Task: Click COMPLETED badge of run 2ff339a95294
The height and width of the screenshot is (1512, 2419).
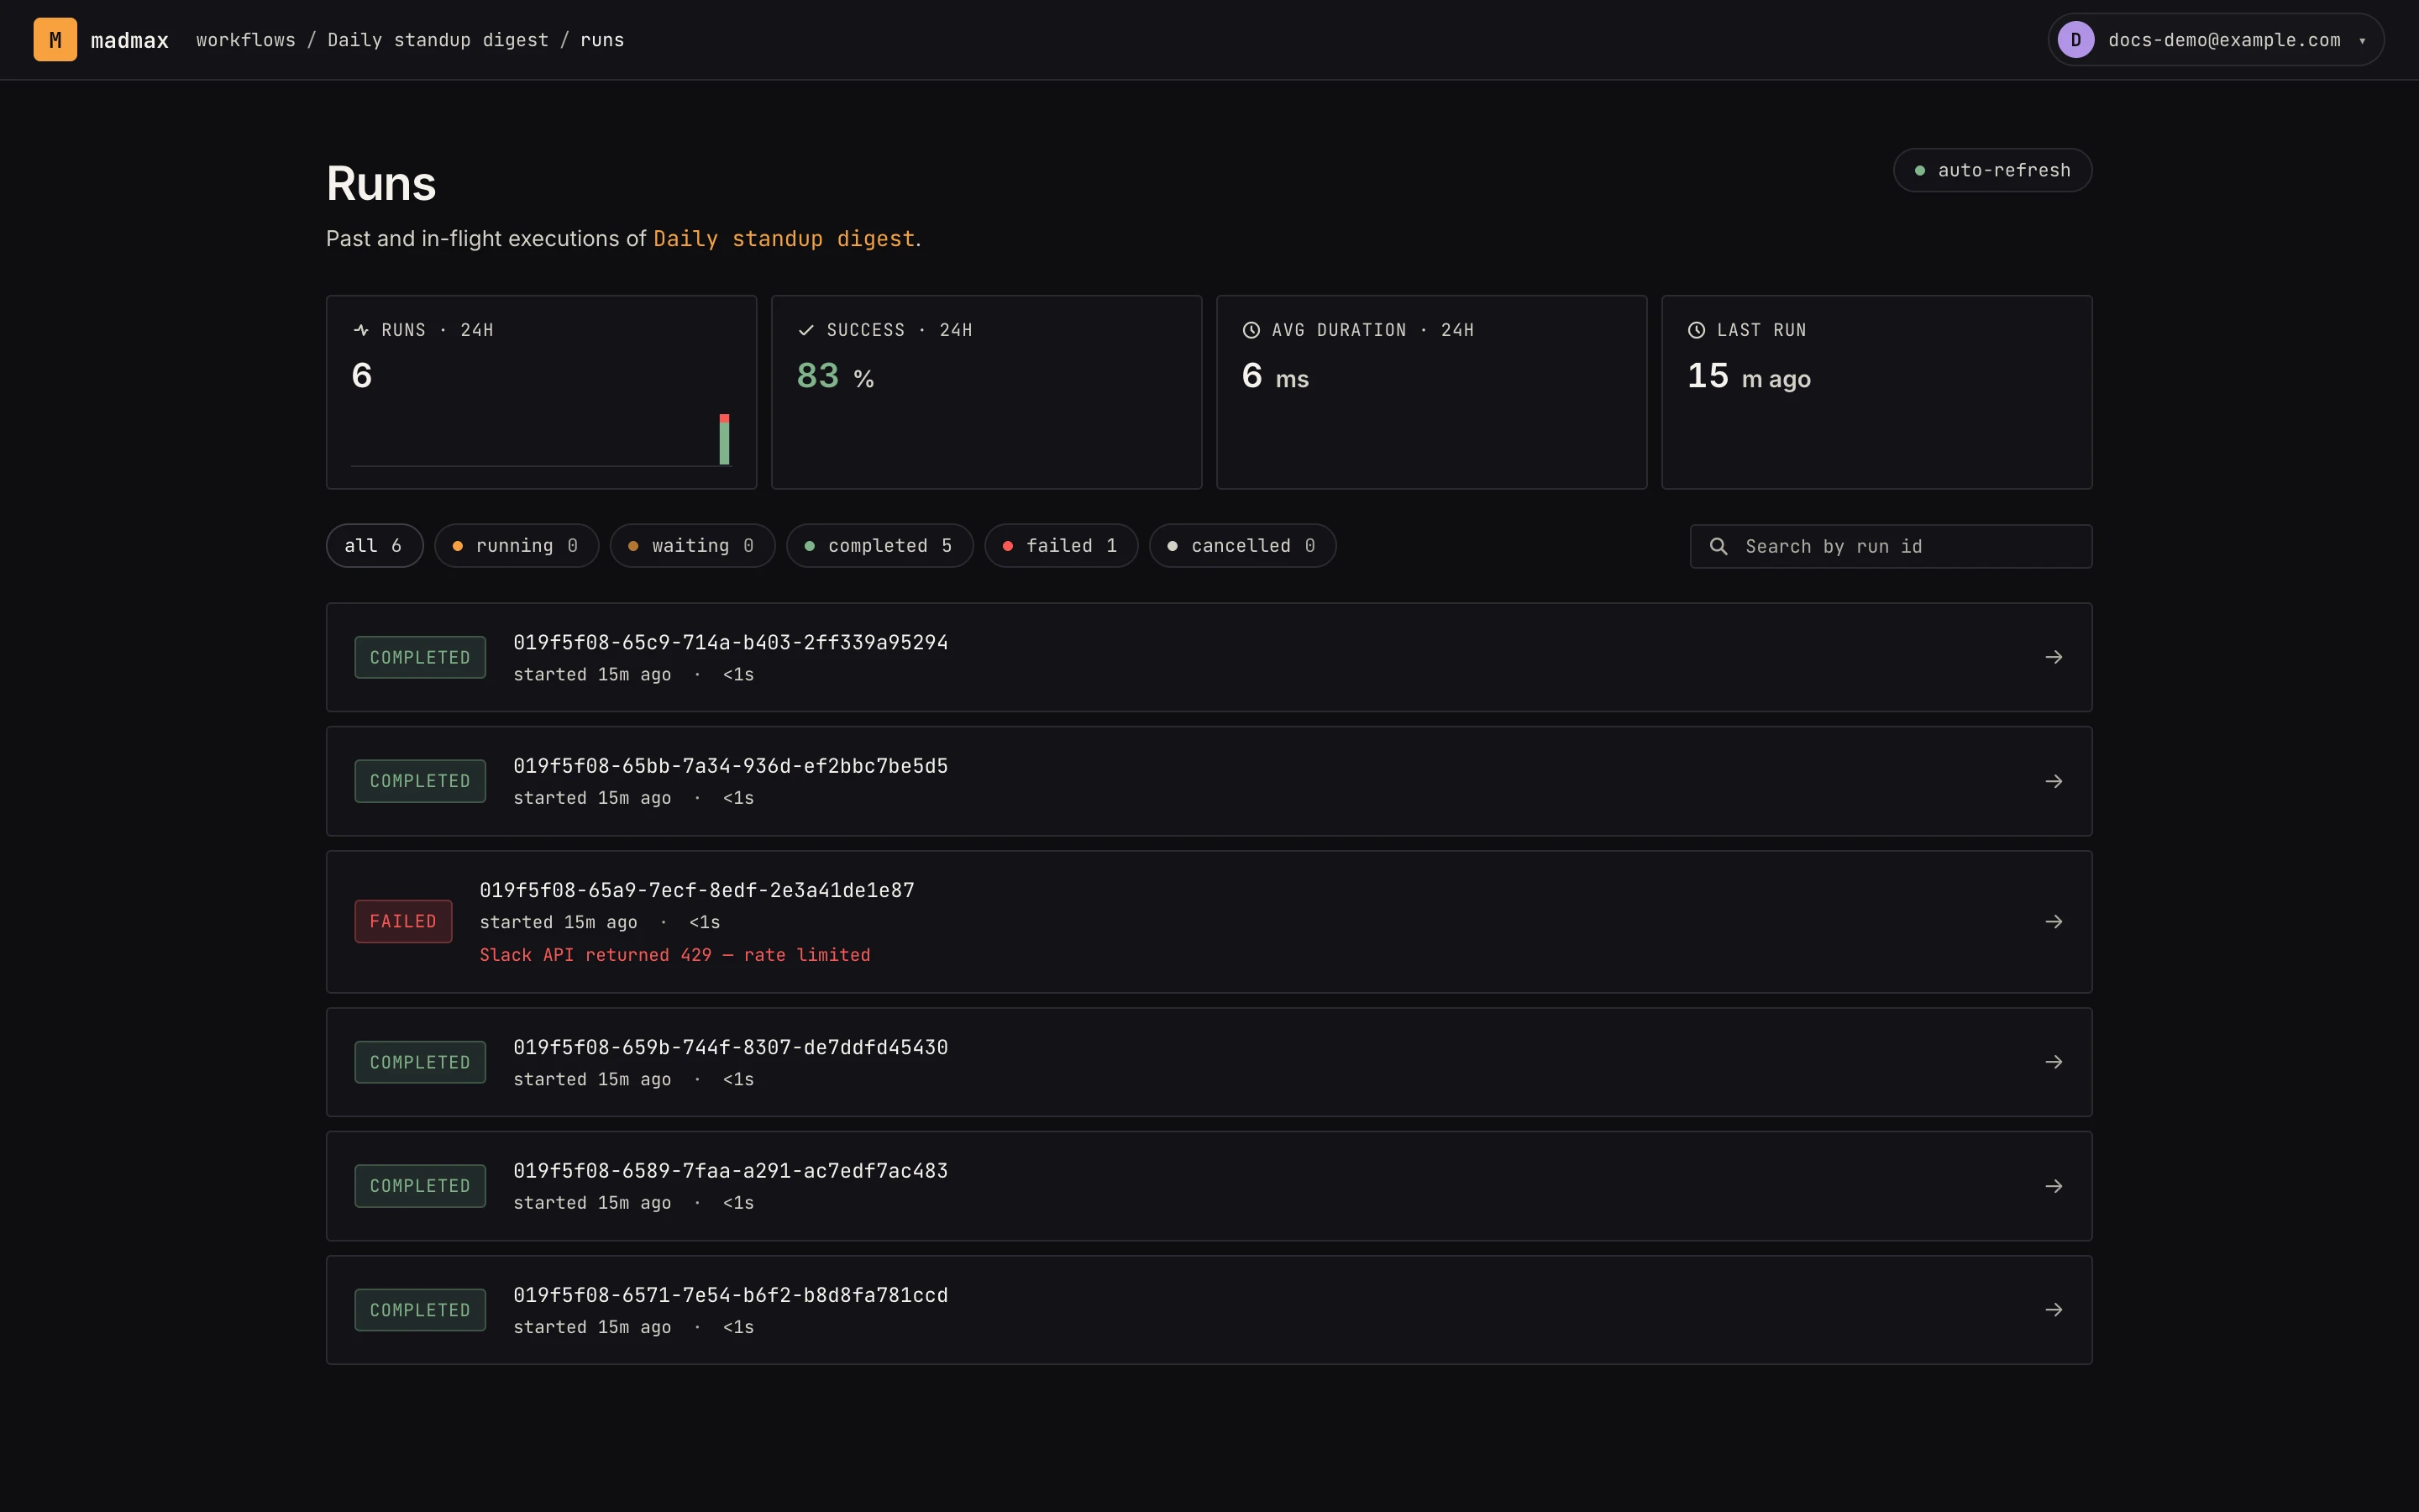Action: click(420, 657)
